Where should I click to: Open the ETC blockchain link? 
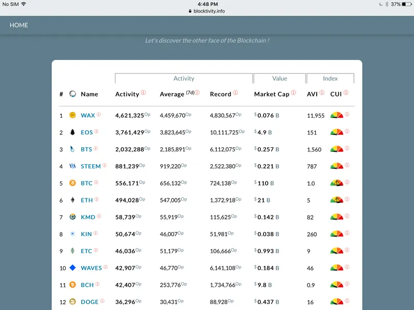tap(86, 251)
